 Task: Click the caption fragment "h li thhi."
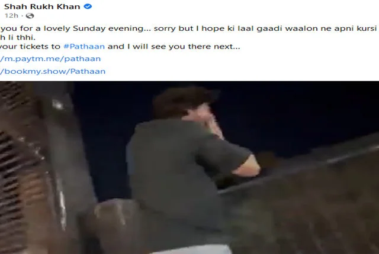pos(18,38)
